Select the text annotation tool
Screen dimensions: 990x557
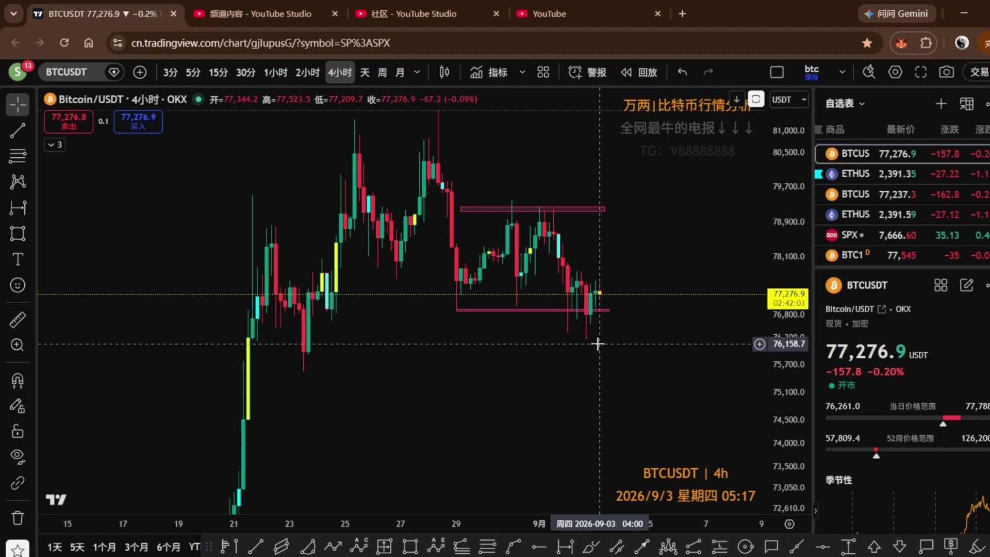coord(18,259)
